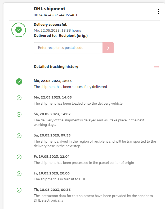This screenshot has width=165, height=209.
Task: Click checkmark beside delayed delivery entry
Action: (19, 114)
